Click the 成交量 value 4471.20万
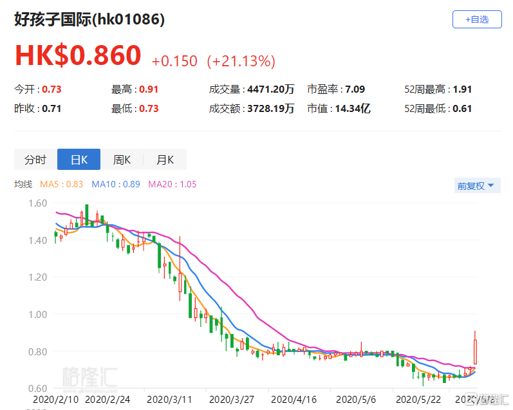Image resolution: width=513 pixels, height=410 pixels. [x=270, y=89]
